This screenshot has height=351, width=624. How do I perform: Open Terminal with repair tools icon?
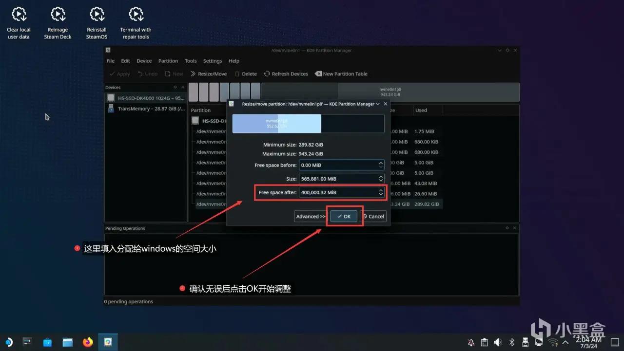(x=136, y=23)
